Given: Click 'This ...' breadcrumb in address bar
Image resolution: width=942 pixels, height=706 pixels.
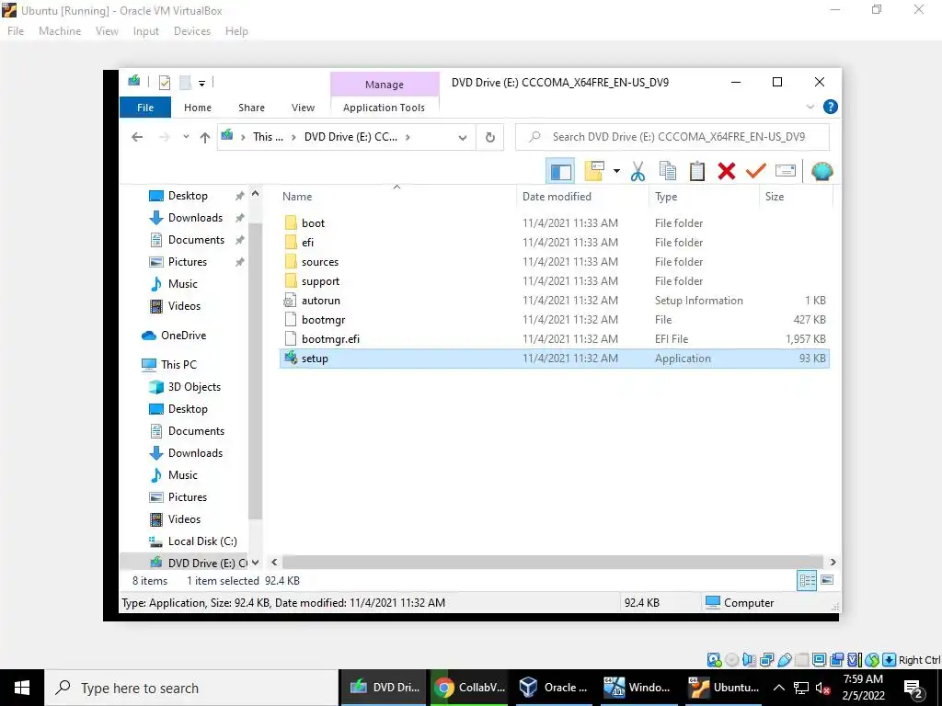Looking at the screenshot, I should coord(268,137).
